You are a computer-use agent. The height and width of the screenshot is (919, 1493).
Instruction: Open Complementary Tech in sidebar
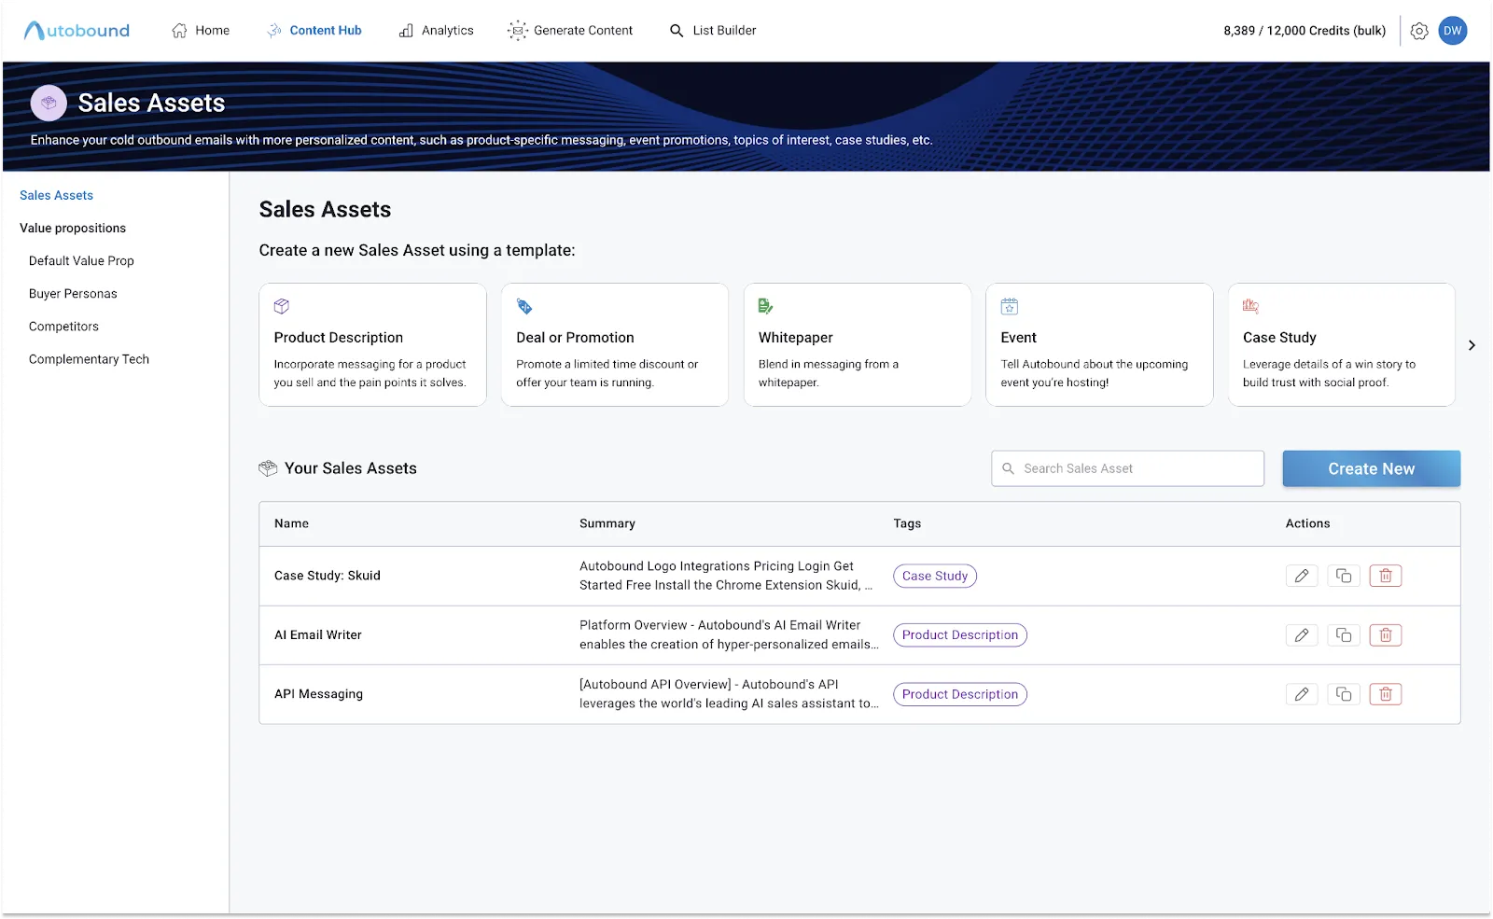pyautogui.click(x=89, y=358)
